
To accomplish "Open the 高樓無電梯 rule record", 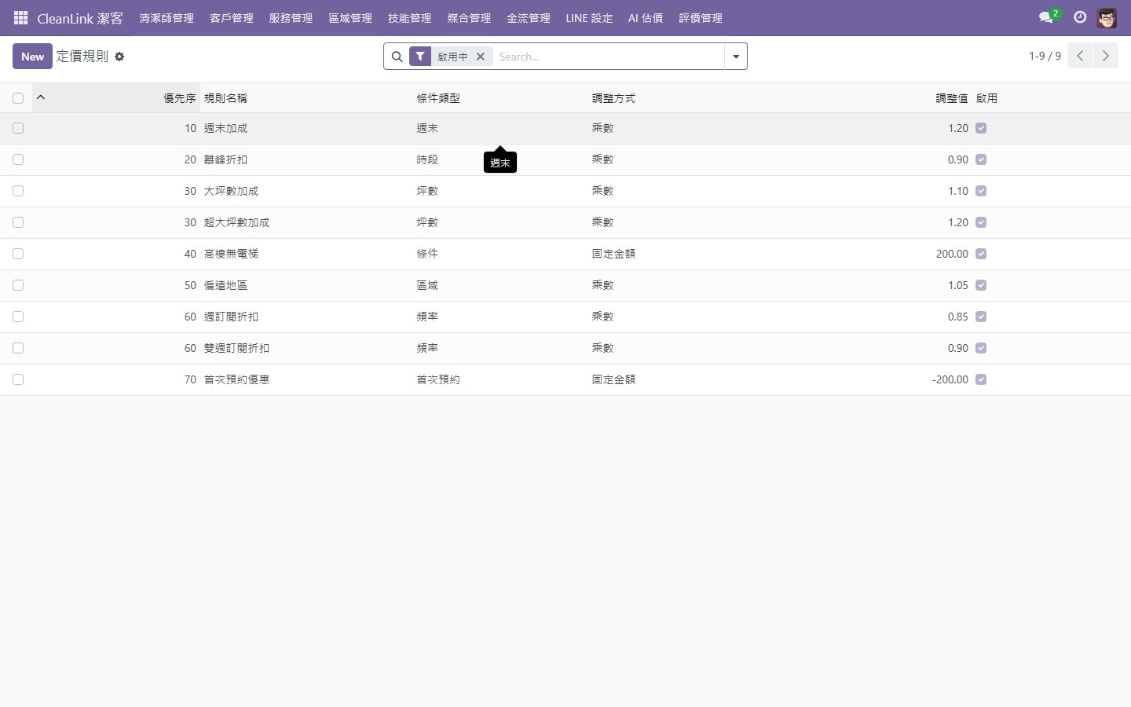I will [x=231, y=254].
